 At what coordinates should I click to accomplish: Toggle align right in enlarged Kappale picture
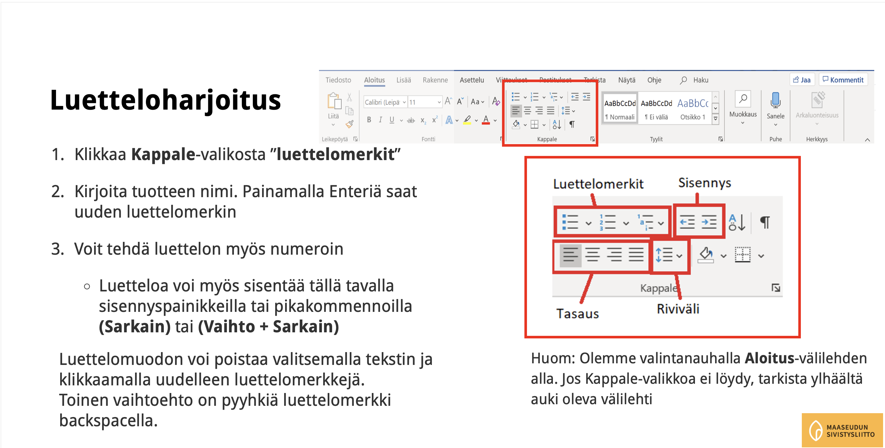point(614,255)
